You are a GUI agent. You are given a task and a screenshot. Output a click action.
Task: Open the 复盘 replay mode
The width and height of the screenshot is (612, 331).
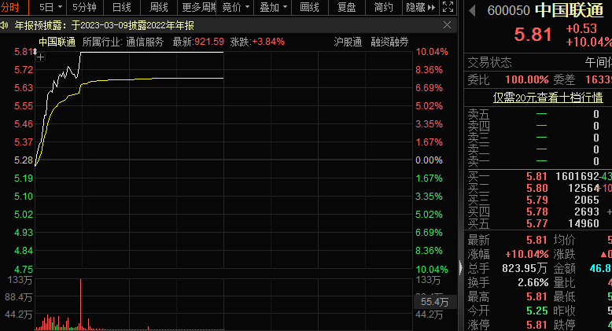(x=346, y=7)
